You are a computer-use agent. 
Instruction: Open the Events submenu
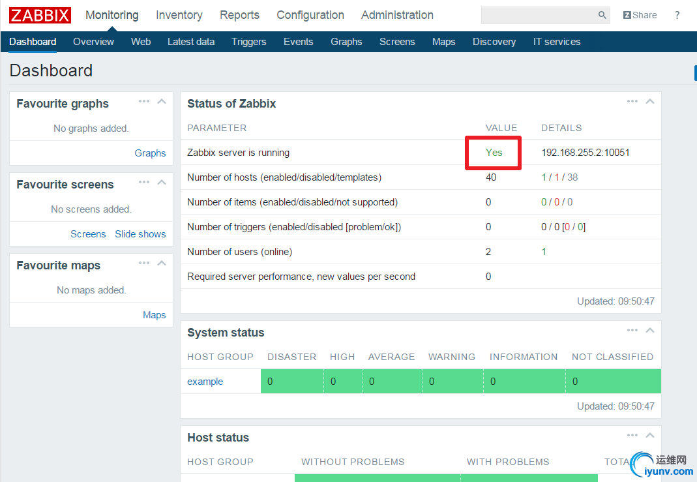(x=298, y=42)
